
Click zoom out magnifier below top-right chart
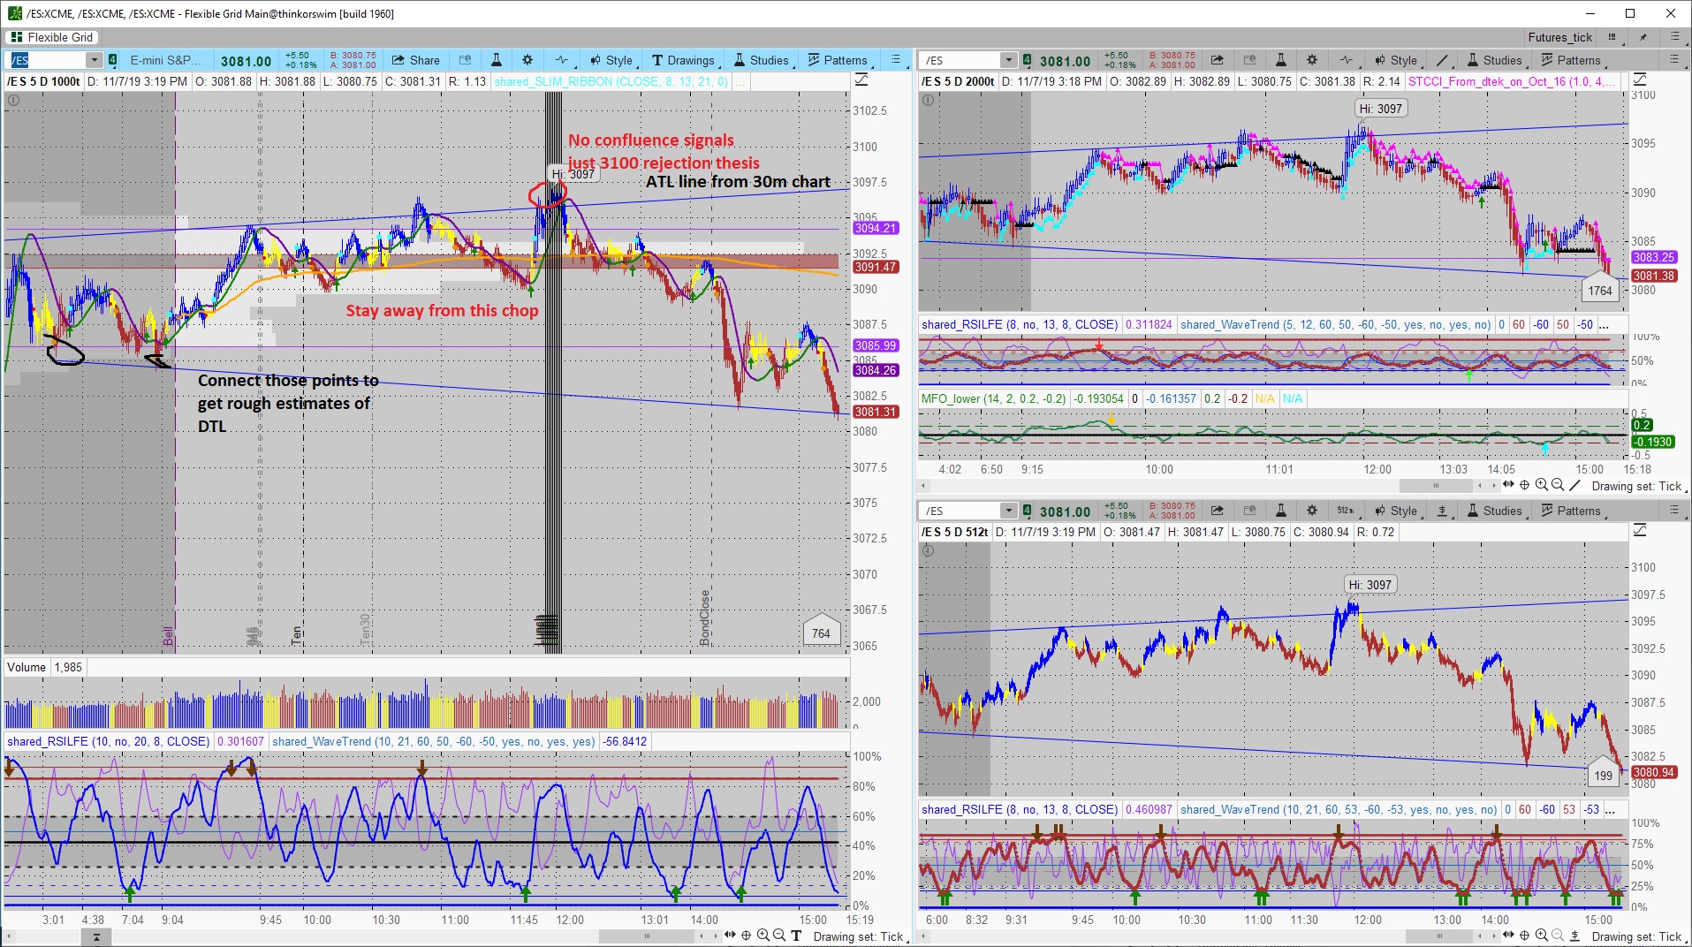[1558, 485]
